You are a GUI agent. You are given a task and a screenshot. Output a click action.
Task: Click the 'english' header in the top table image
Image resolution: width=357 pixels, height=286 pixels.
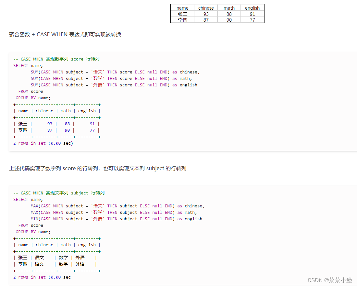point(252,8)
